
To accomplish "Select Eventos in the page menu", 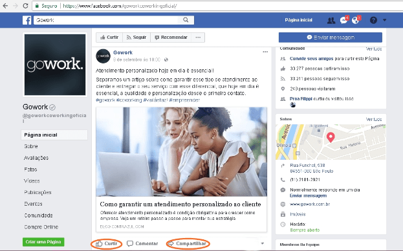I will (33, 204).
